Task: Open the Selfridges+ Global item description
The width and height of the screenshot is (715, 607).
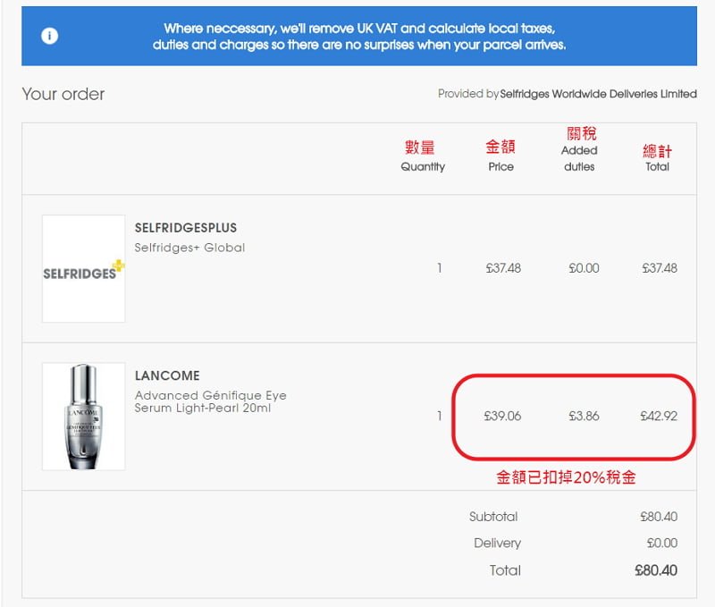Action: point(189,248)
